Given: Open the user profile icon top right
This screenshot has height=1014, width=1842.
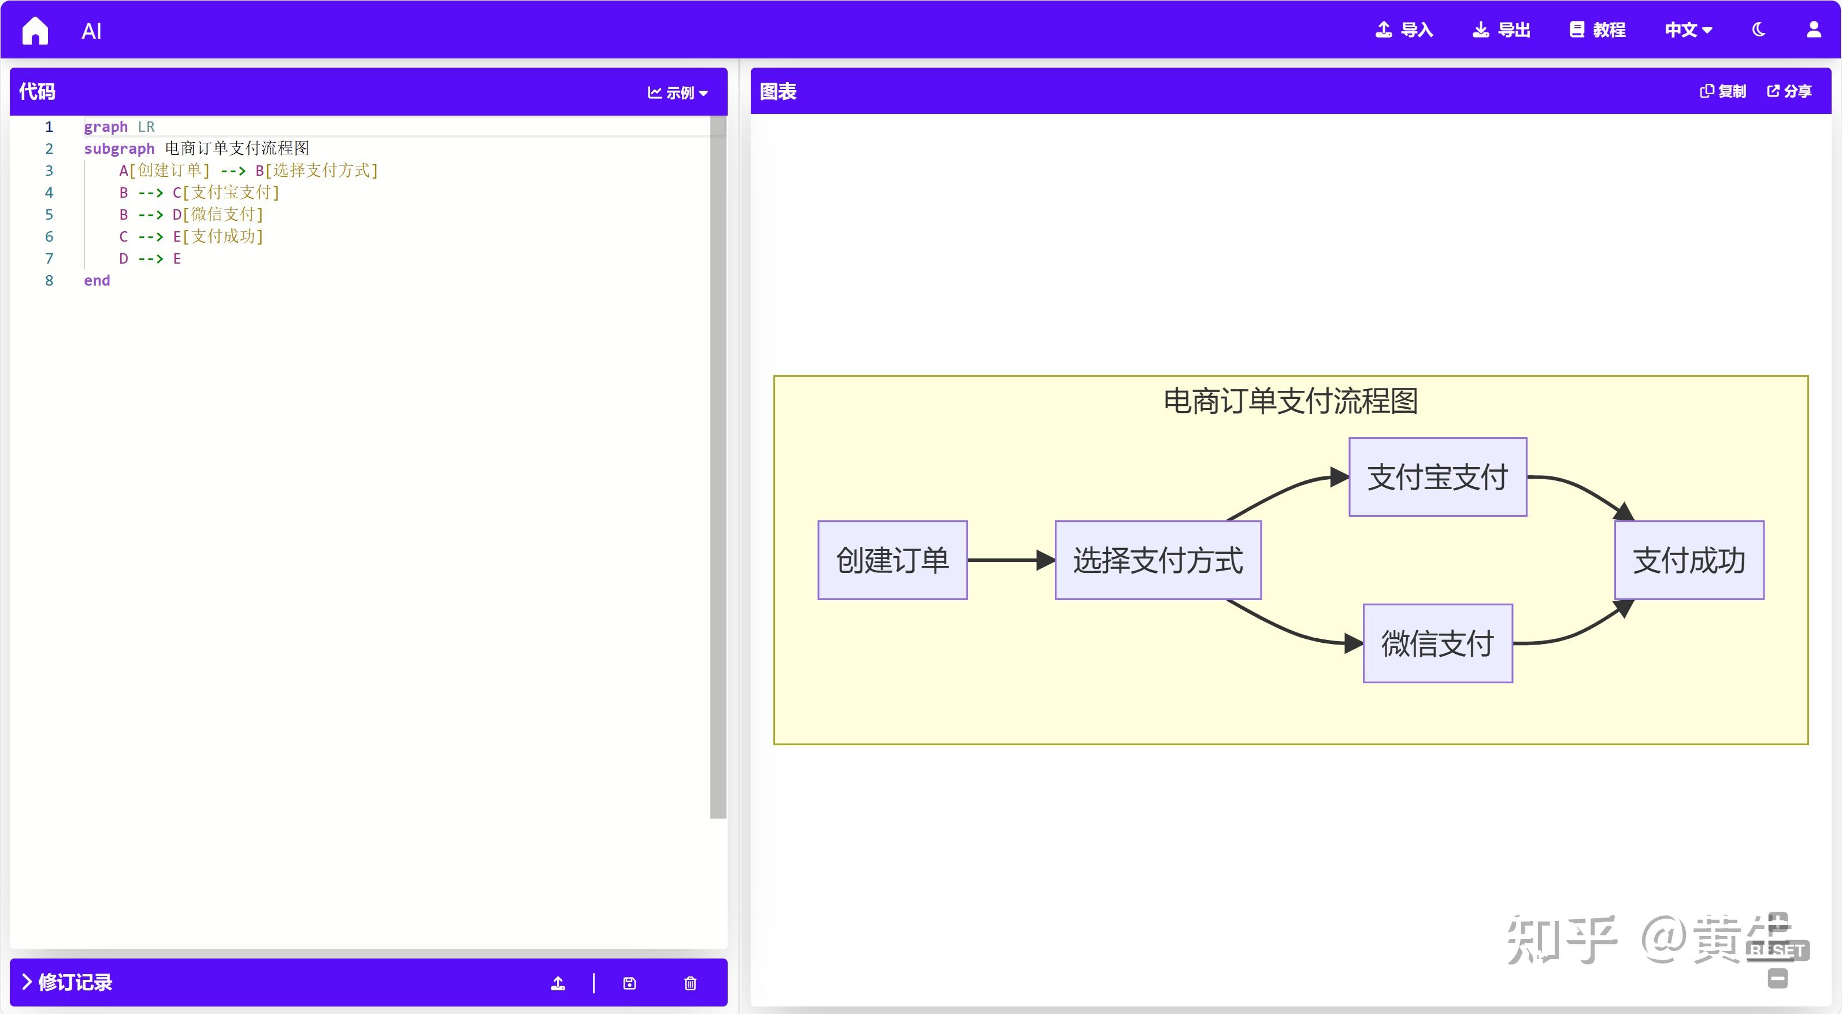Looking at the screenshot, I should click(1814, 29).
